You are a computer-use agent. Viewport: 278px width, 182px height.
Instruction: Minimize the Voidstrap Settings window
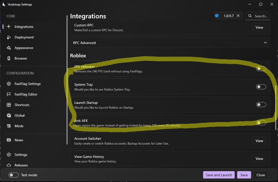click(250, 4)
